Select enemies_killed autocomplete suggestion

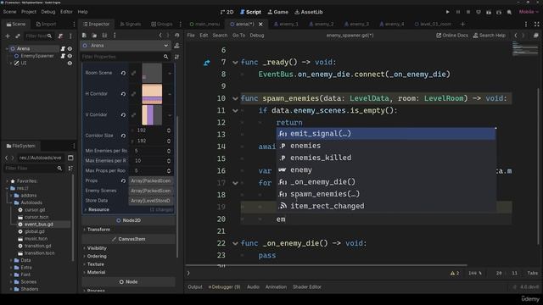(x=386, y=158)
